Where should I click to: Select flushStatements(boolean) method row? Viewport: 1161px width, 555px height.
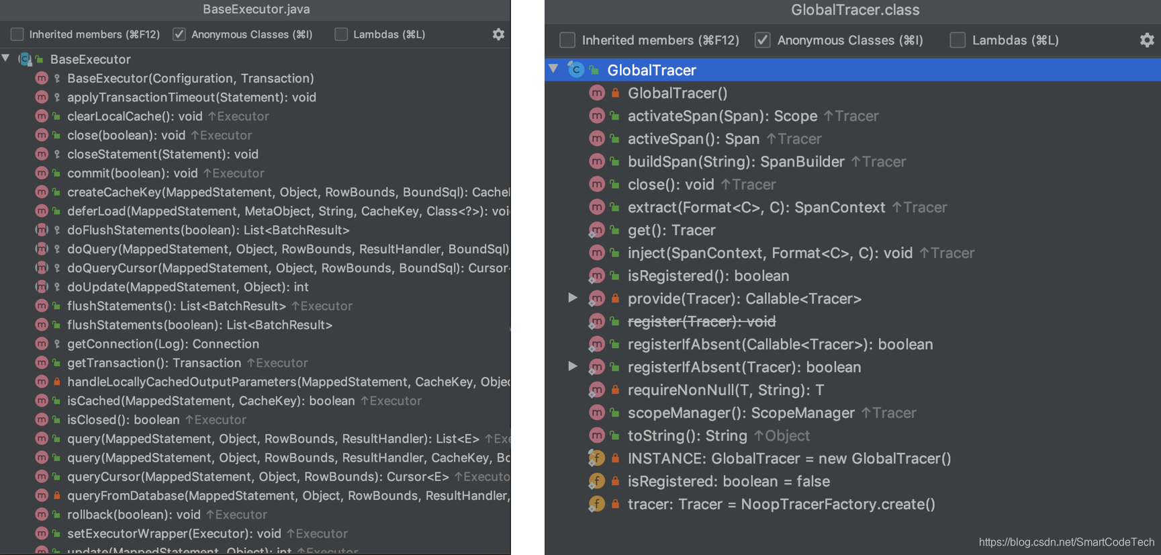pyautogui.click(x=255, y=325)
